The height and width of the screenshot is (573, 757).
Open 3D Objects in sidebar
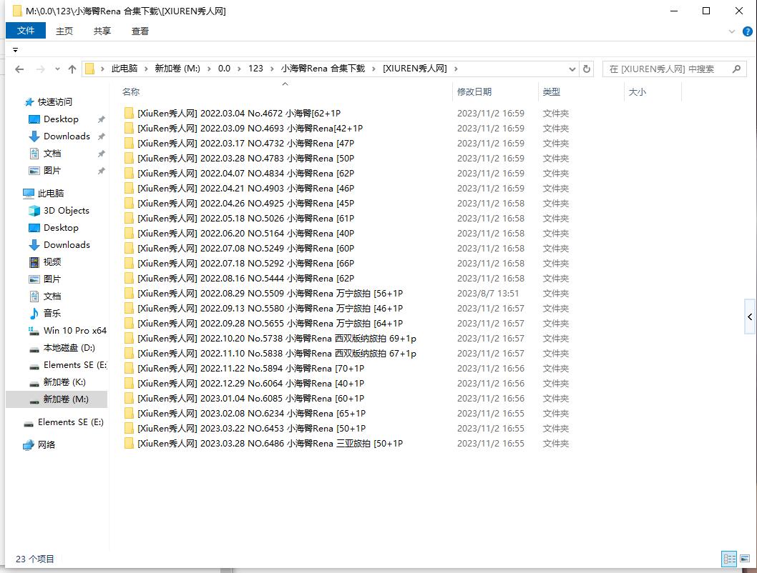(x=66, y=211)
